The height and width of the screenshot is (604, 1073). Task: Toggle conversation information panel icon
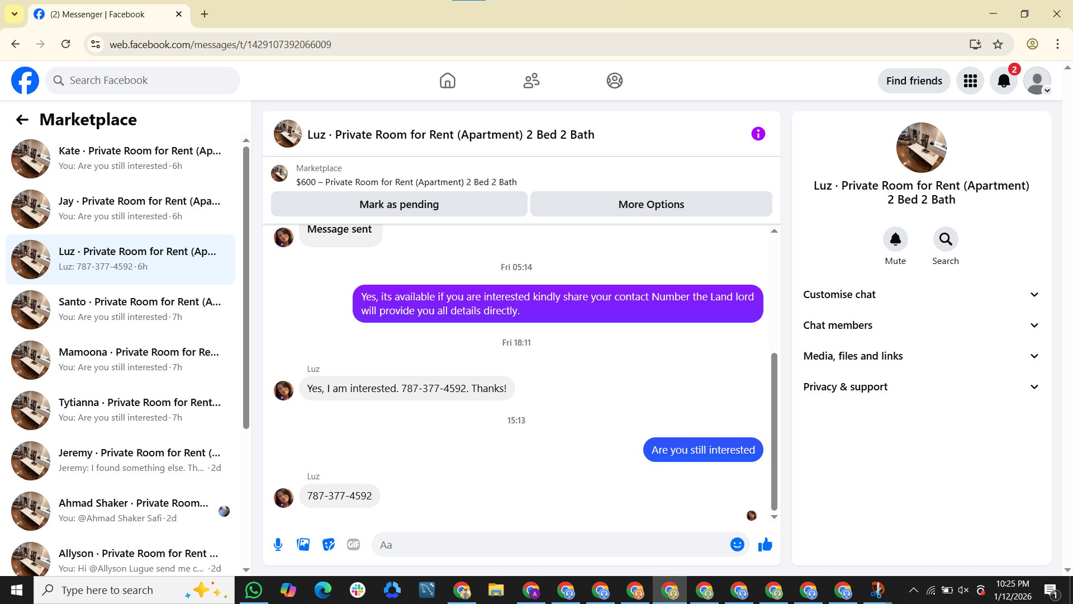[758, 134]
